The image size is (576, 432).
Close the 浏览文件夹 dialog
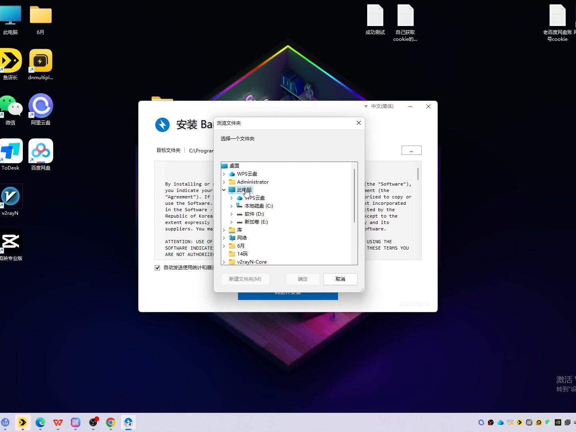point(359,123)
